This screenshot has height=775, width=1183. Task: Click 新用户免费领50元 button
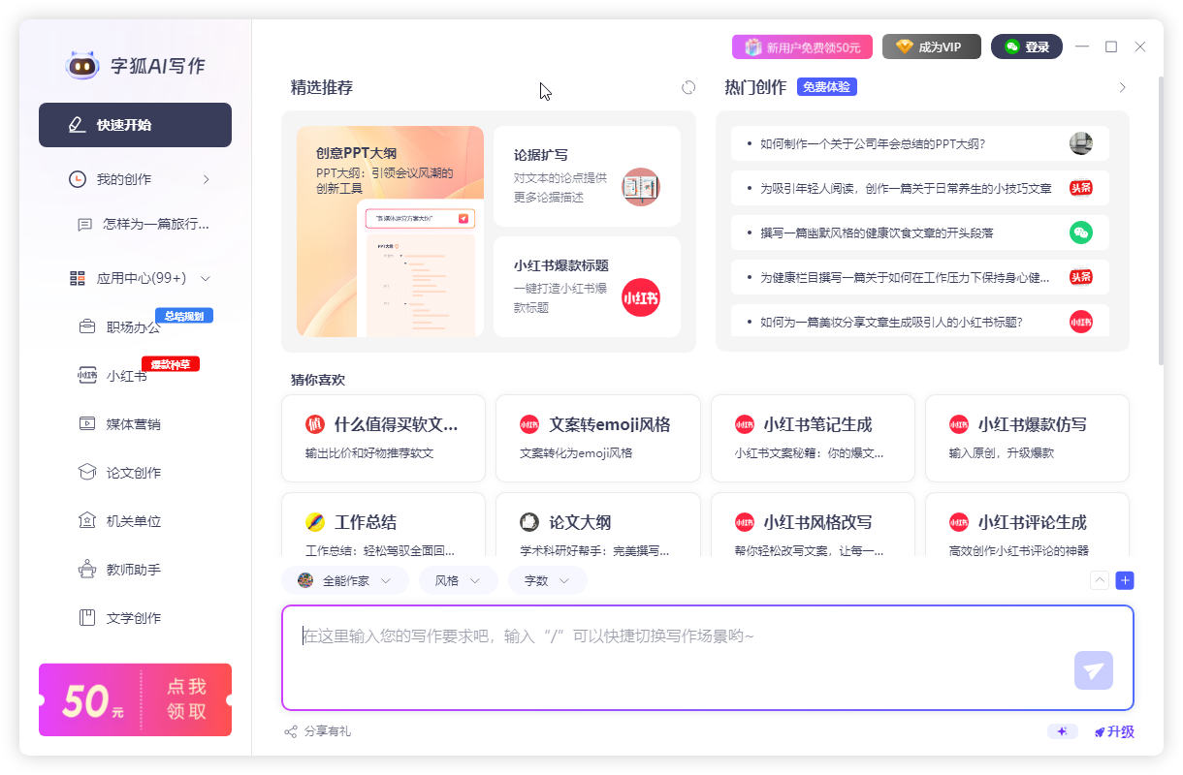pyautogui.click(x=802, y=46)
